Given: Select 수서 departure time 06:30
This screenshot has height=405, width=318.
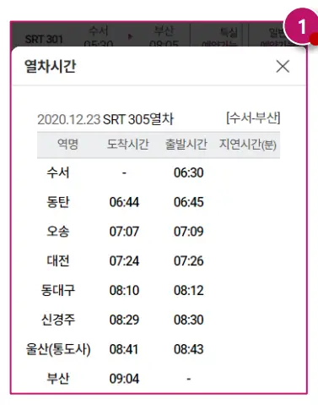Looking at the screenshot, I should (189, 172).
